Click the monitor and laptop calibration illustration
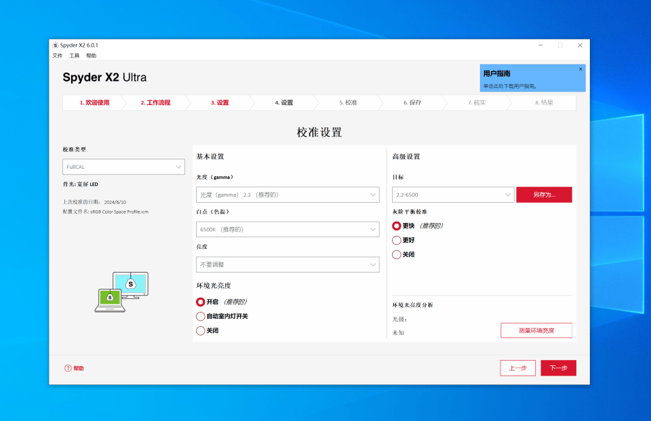651x421 pixels. click(x=121, y=292)
